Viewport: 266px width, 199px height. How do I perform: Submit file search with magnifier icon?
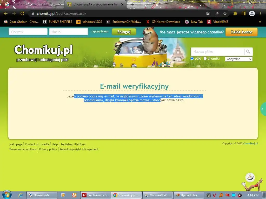coord(248,52)
